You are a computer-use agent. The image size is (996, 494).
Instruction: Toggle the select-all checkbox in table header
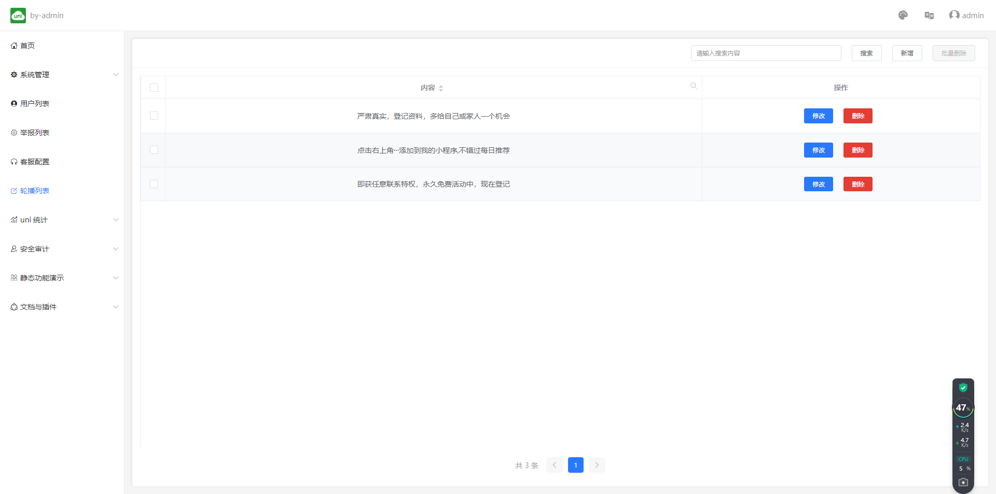(x=154, y=88)
